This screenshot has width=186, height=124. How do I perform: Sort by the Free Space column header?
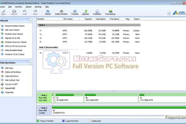(113, 19)
